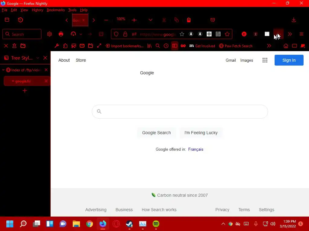The image size is (309, 231).
Task: Select the Index of /ftp/video tab
Action: pyautogui.click(x=26, y=70)
